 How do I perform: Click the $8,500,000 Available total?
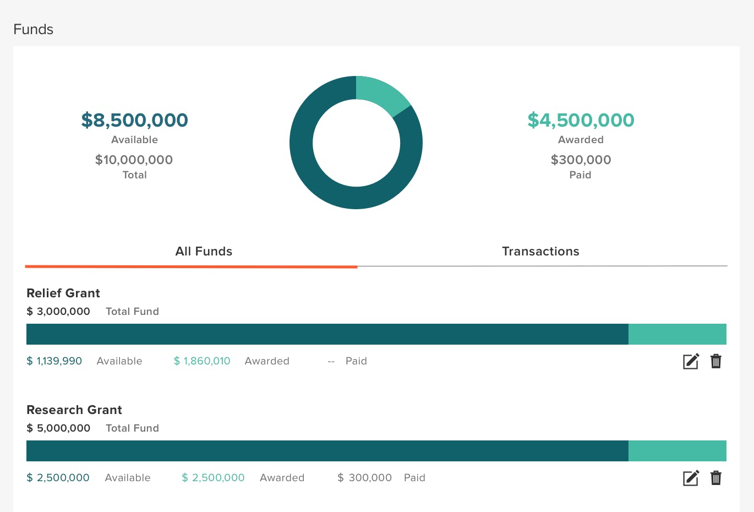click(135, 120)
